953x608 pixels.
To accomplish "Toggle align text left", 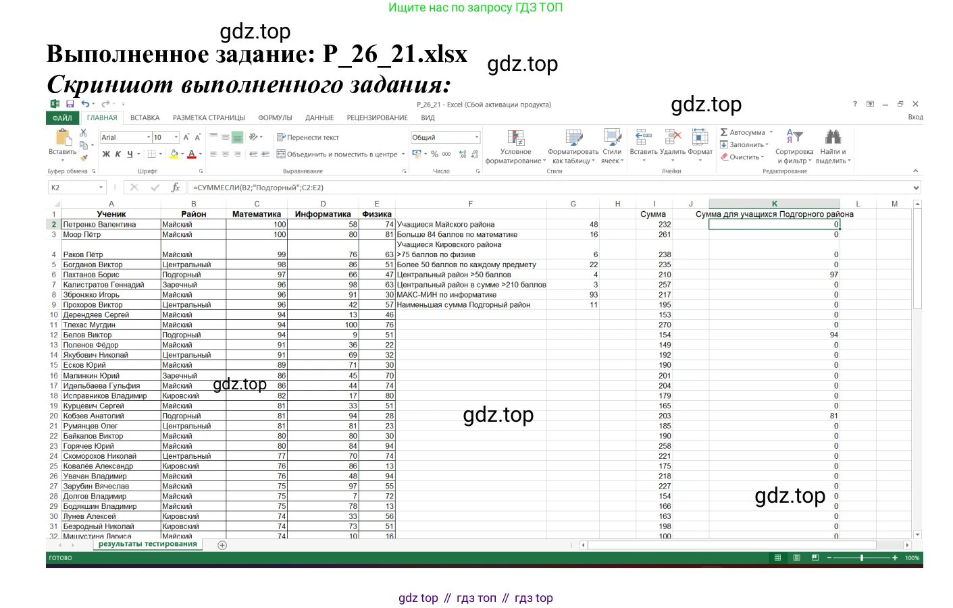I will pos(214,155).
